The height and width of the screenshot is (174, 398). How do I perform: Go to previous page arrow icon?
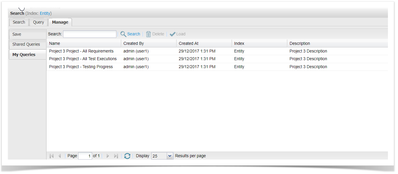[60, 156]
